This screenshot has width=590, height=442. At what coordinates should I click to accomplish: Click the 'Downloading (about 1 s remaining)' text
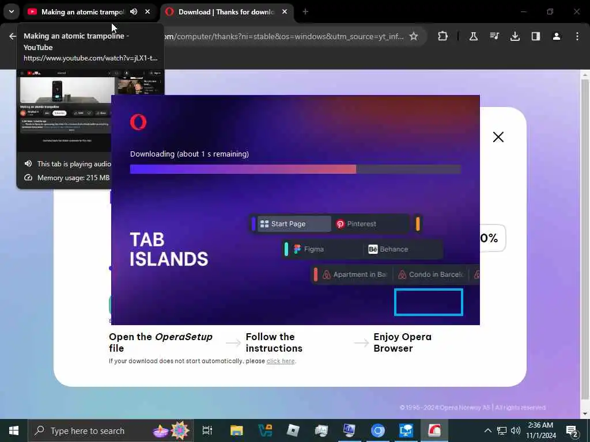click(189, 154)
